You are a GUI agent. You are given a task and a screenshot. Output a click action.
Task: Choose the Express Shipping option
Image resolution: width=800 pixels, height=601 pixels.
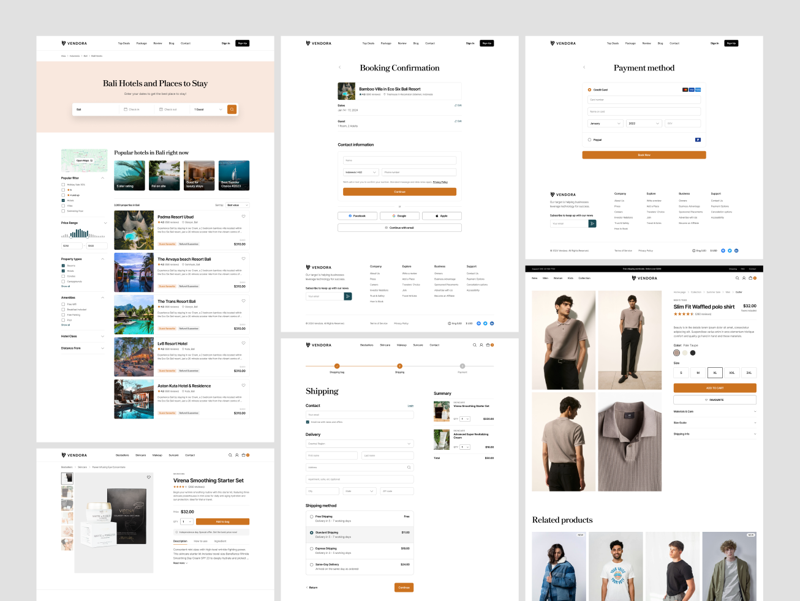point(312,548)
